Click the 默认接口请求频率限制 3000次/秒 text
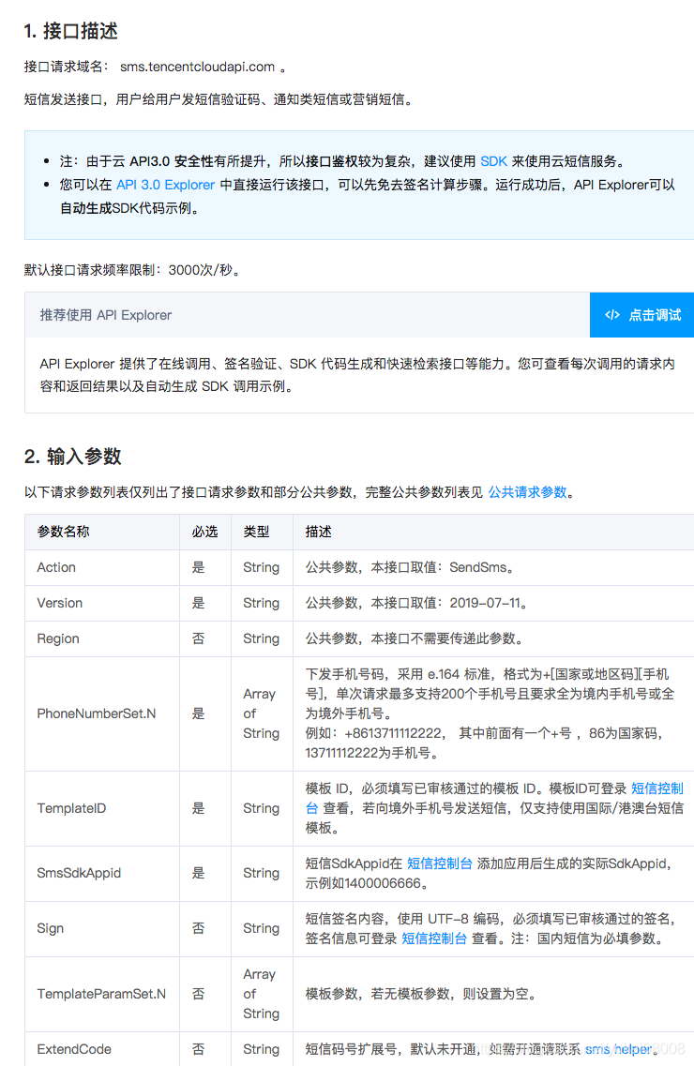The width and height of the screenshot is (694, 1066). click(132, 270)
